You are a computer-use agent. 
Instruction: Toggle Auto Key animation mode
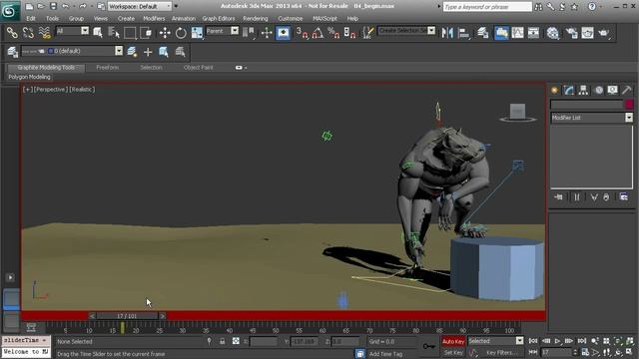tap(453, 341)
